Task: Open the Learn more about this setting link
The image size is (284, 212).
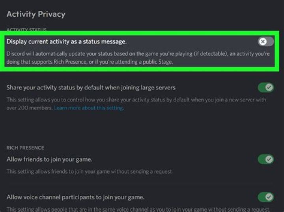Action: tap(89, 108)
